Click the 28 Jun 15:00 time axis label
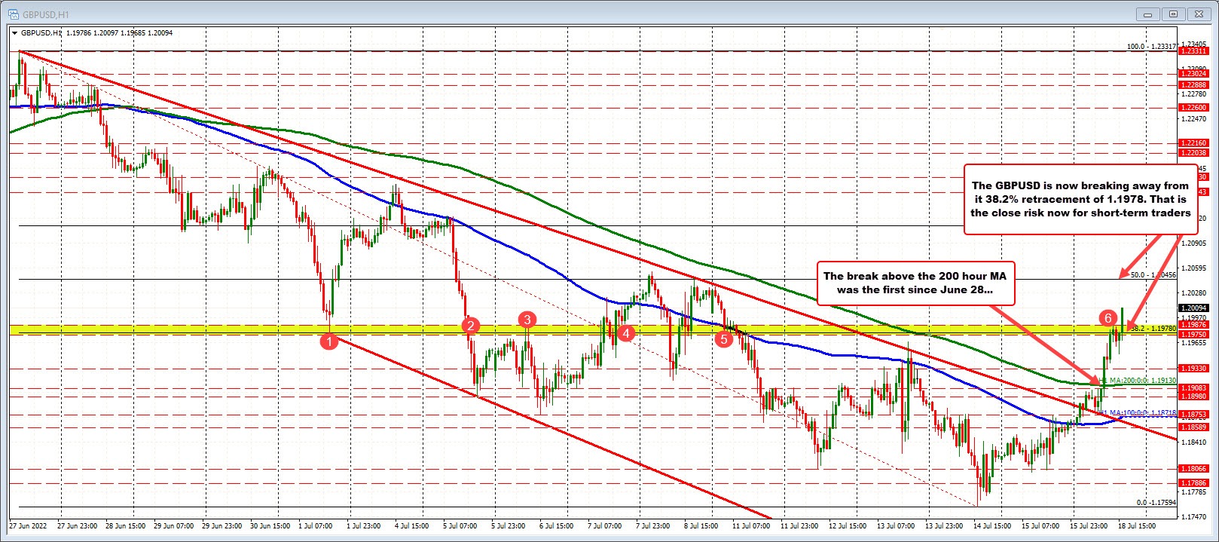This screenshot has height=542, width=1219. coord(127,526)
